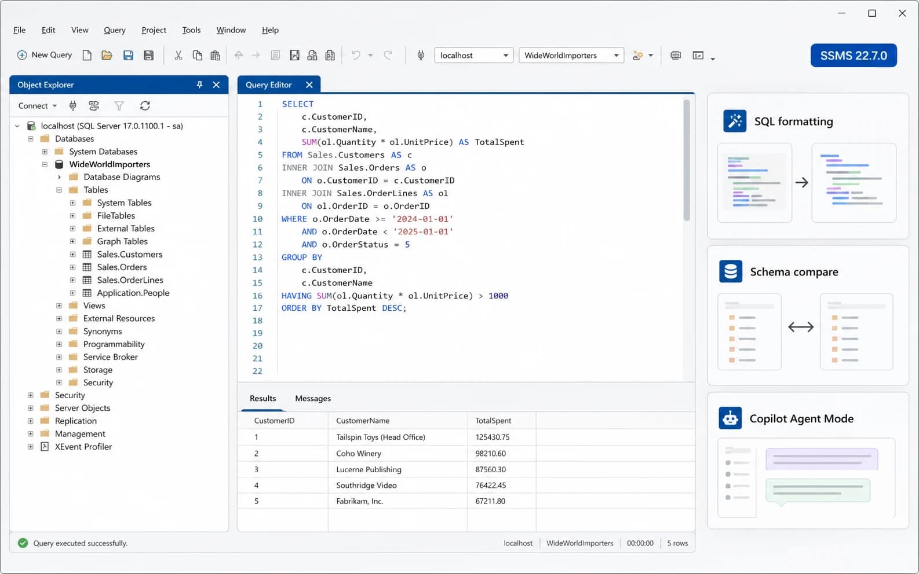Open the Window menu
This screenshot has height=574, width=919.
(231, 30)
